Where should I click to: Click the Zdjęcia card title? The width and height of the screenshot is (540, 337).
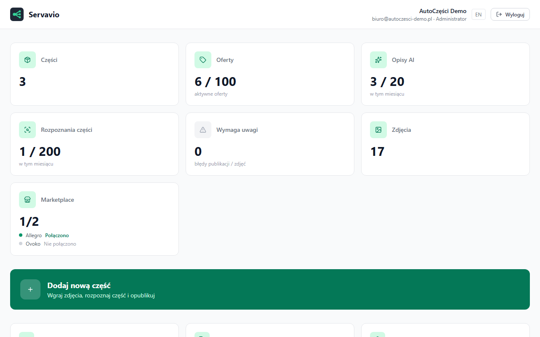pos(401,130)
